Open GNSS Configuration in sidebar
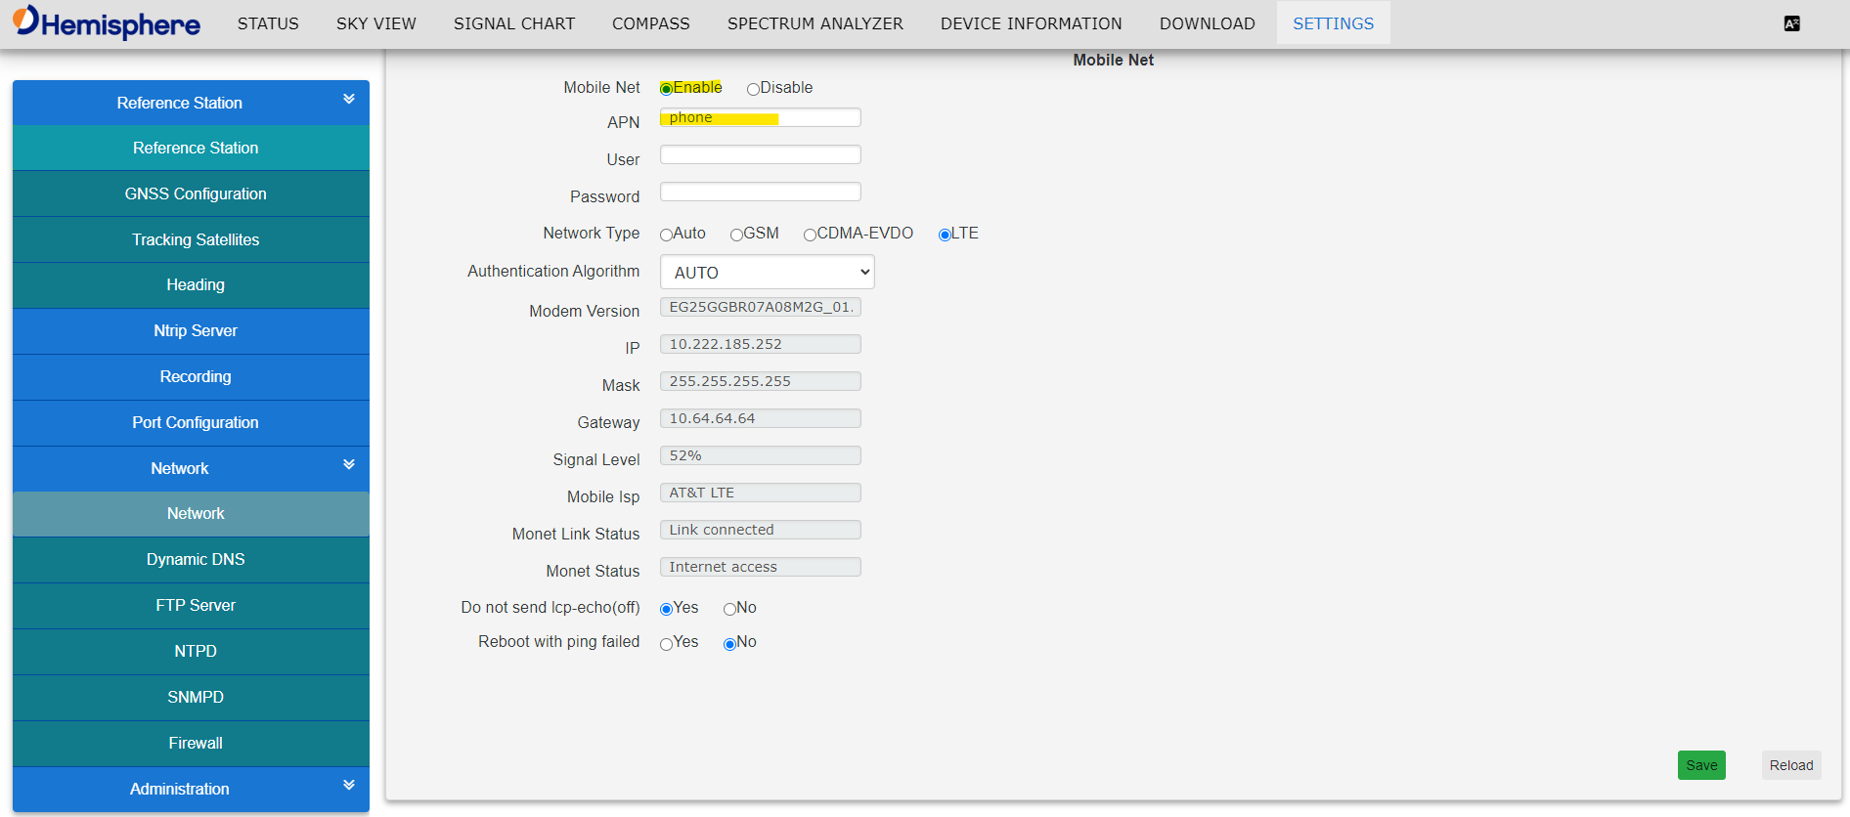This screenshot has width=1850, height=817. pyautogui.click(x=196, y=193)
